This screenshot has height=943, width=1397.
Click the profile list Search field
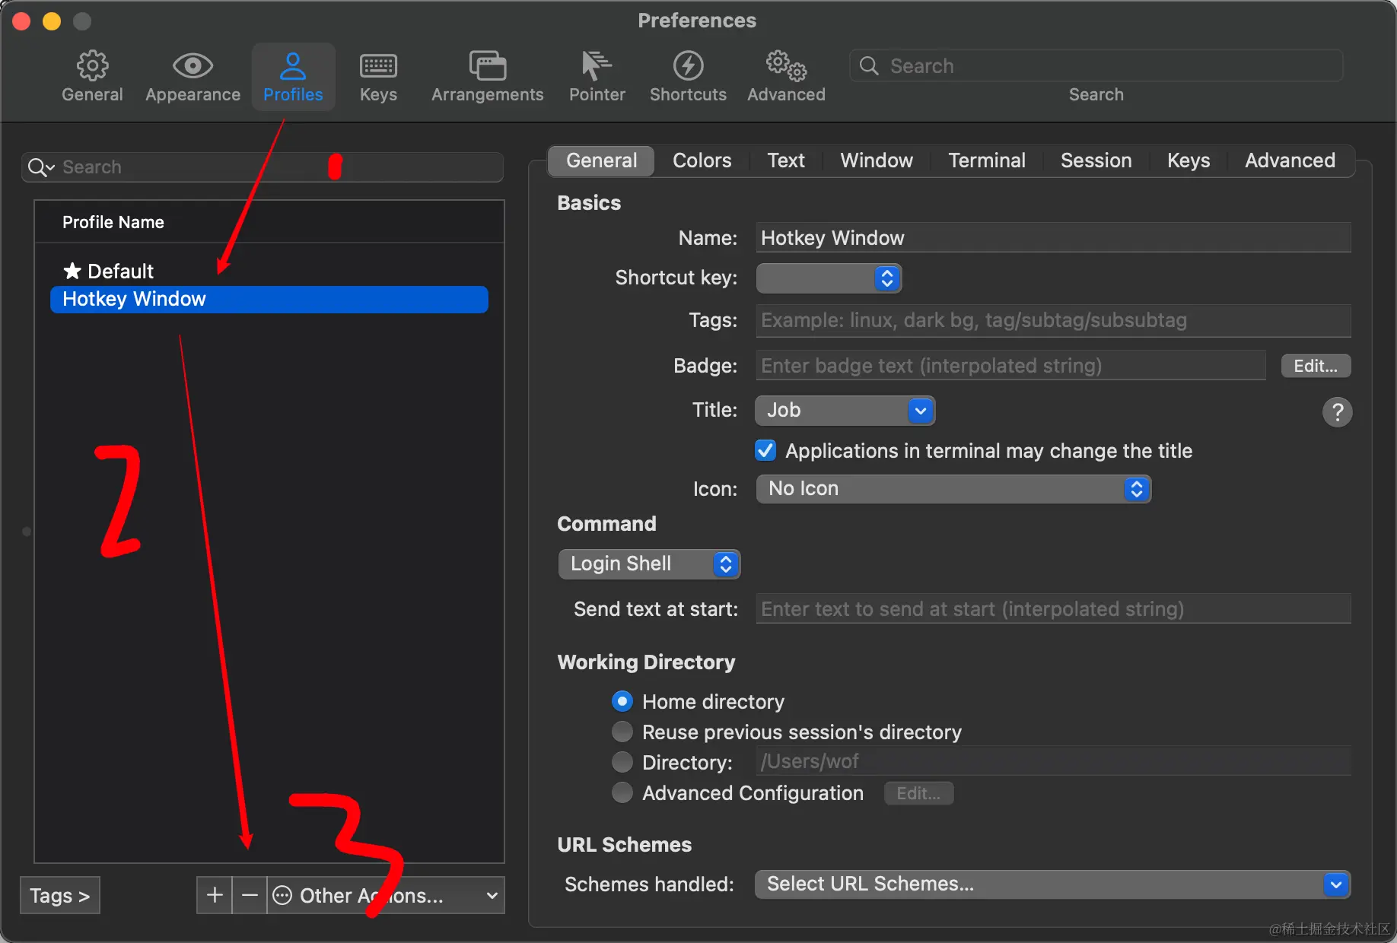point(263,167)
